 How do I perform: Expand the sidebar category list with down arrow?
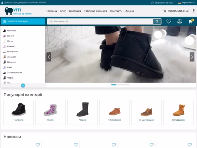pyautogui.click(x=23, y=86)
